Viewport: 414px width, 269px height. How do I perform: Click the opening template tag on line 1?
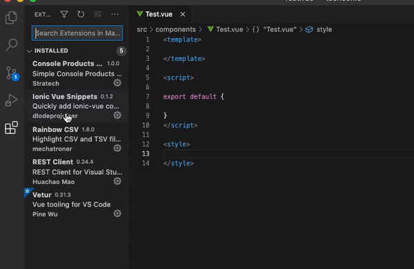pyautogui.click(x=182, y=39)
